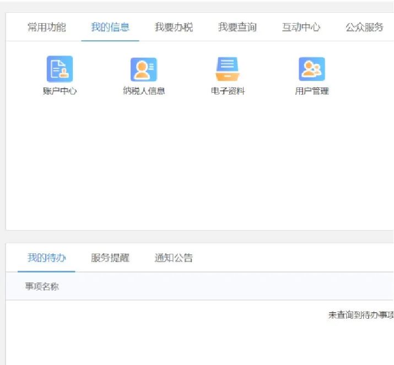Viewport: 394px width, 365px height.
Task: Open the 用户管理 icon
Action: coord(312,69)
